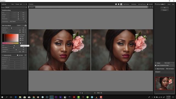Click Add Preview
This screenshot has width=176, height=99.
click(126, 4)
